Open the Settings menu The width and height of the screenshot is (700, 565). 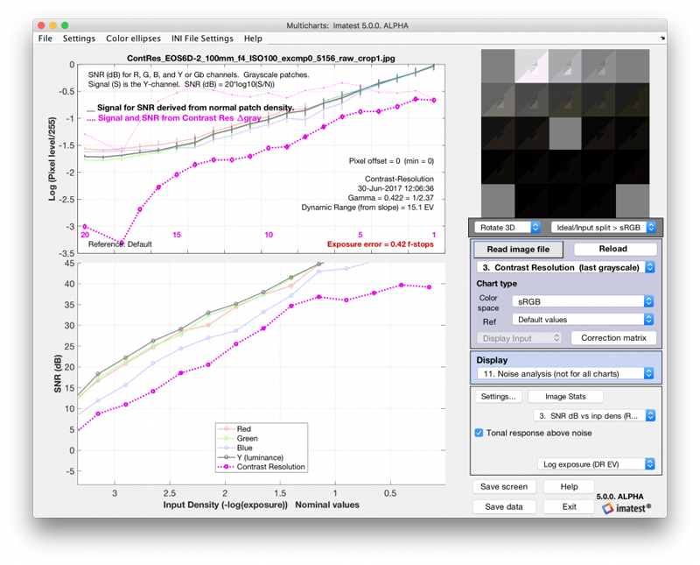click(x=79, y=39)
